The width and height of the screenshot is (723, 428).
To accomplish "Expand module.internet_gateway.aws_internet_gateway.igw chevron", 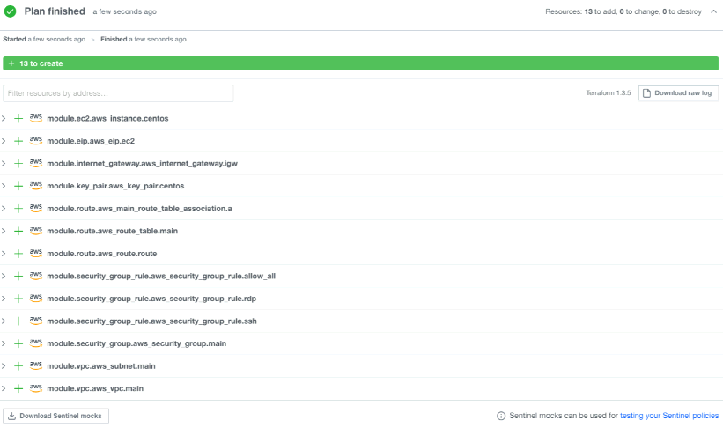I will pos(4,164).
